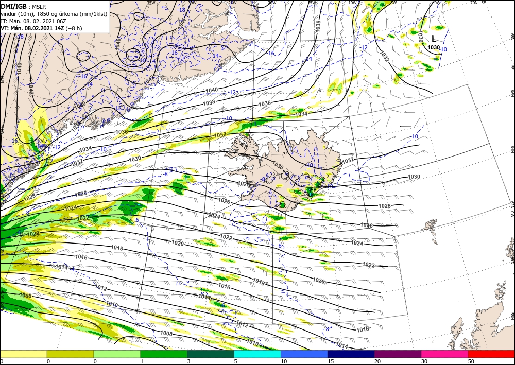Click the olive yellow legend swatch

click(x=70, y=354)
